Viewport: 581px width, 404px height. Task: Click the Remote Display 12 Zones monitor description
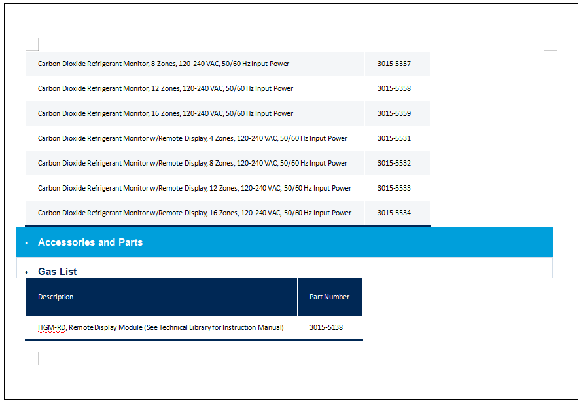coord(194,188)
